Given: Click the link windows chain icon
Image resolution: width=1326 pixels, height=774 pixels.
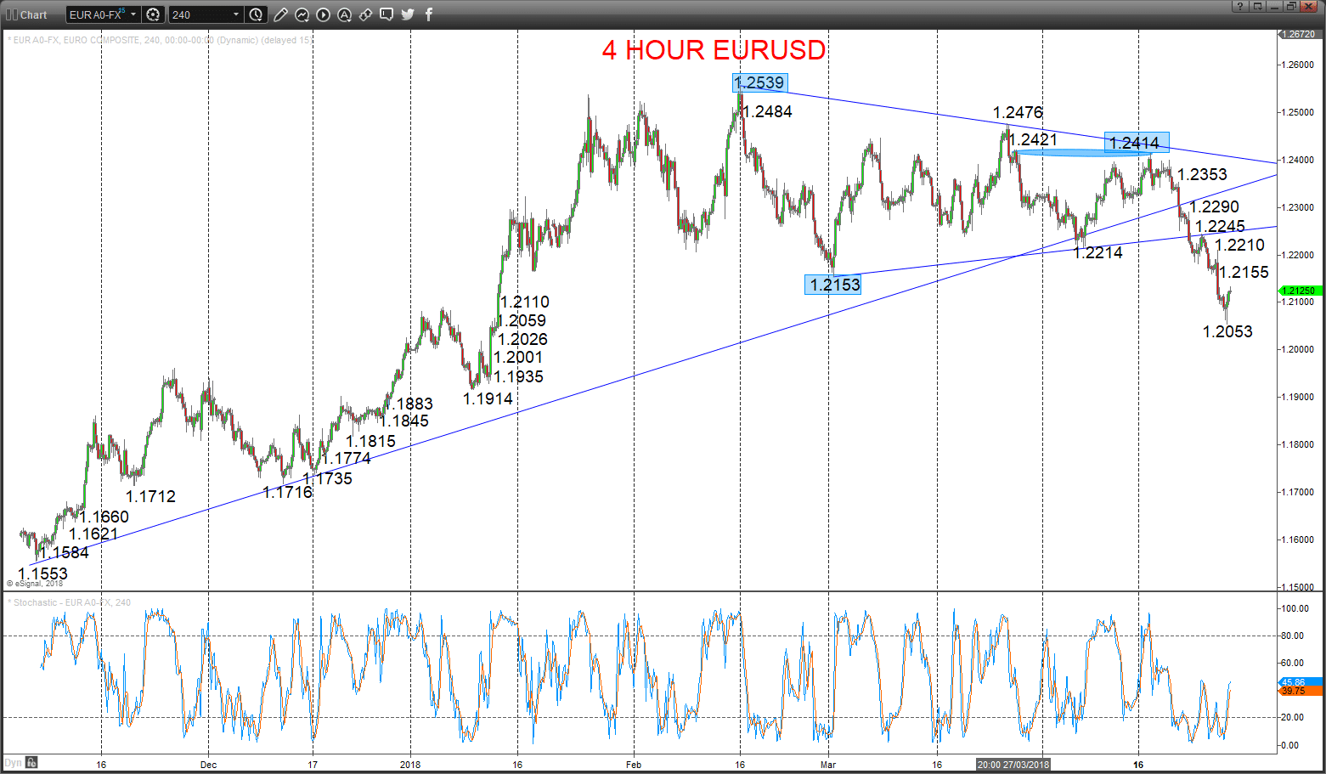Looking at the screenshot, I should 365,14.
